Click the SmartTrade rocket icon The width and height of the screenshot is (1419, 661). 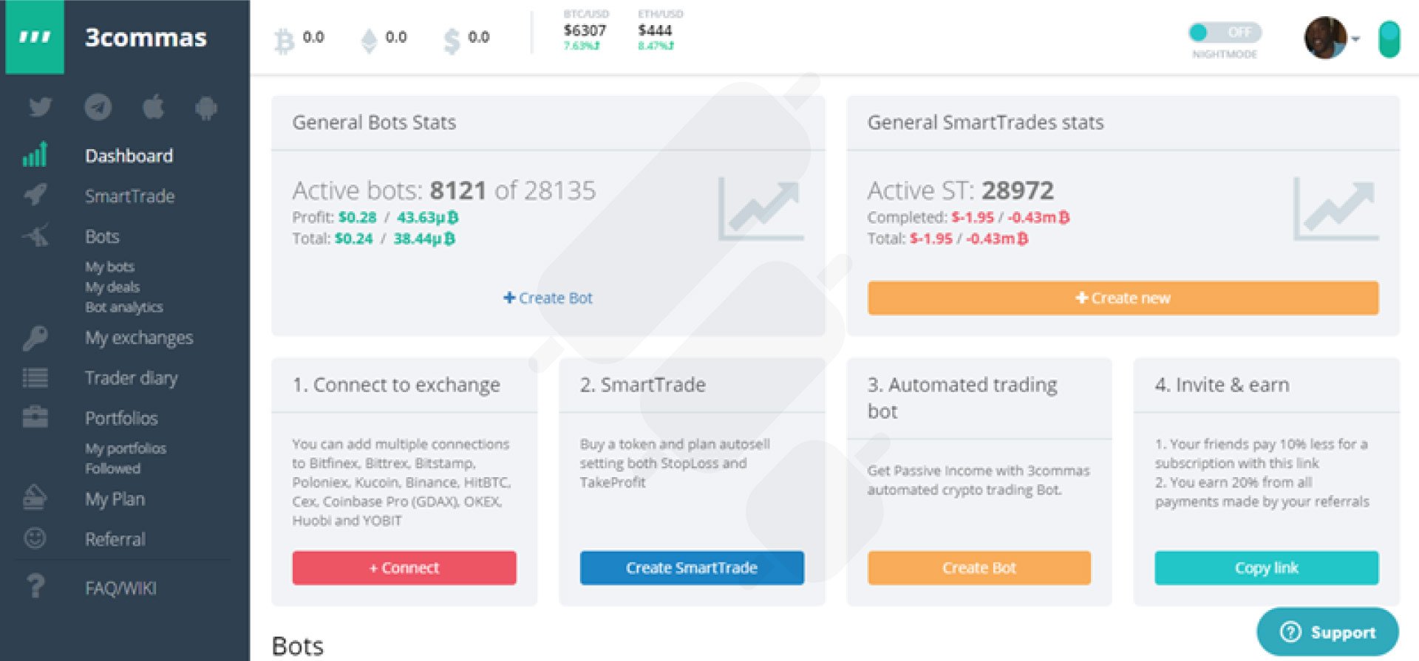(x=35, y=195)
